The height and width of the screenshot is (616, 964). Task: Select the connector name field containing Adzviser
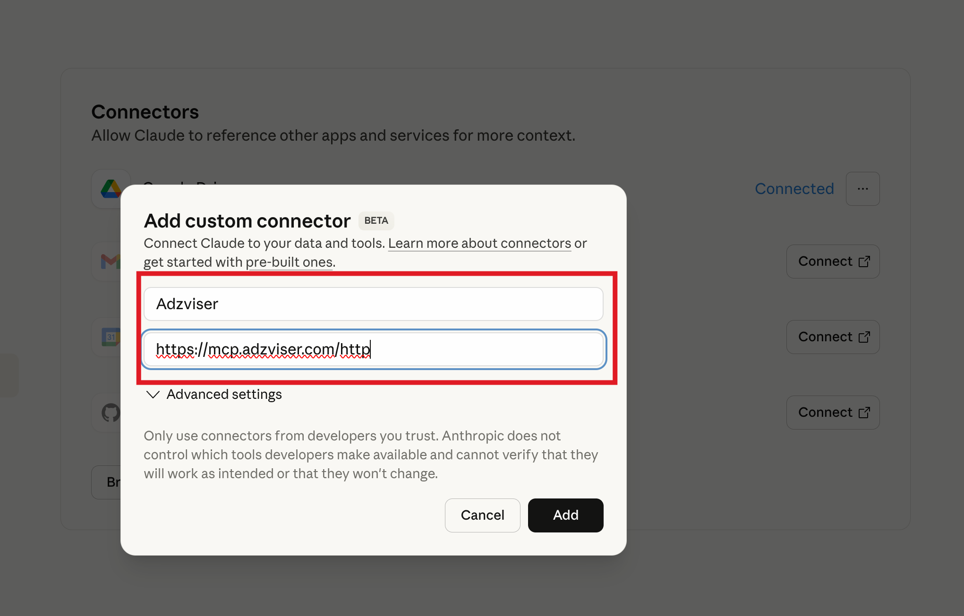373,304
